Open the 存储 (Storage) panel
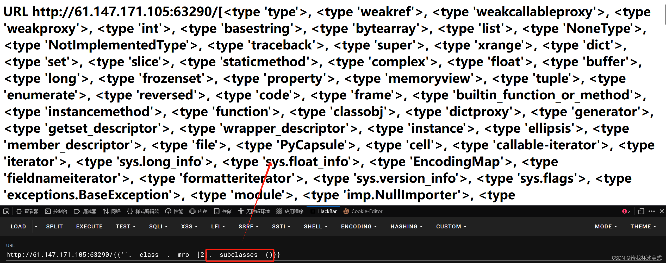 tap(222, 211)
